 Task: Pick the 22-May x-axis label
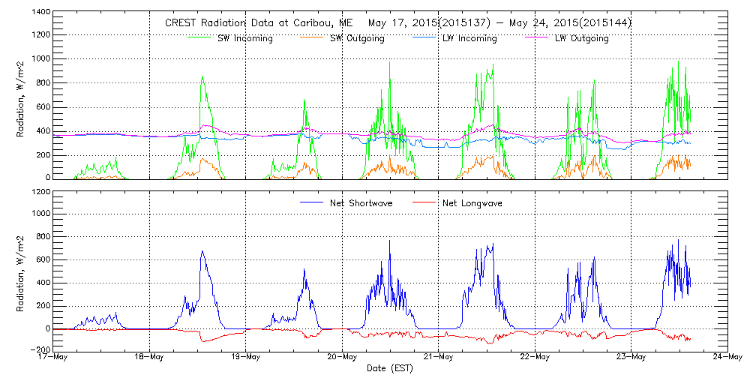pos(535,358)
